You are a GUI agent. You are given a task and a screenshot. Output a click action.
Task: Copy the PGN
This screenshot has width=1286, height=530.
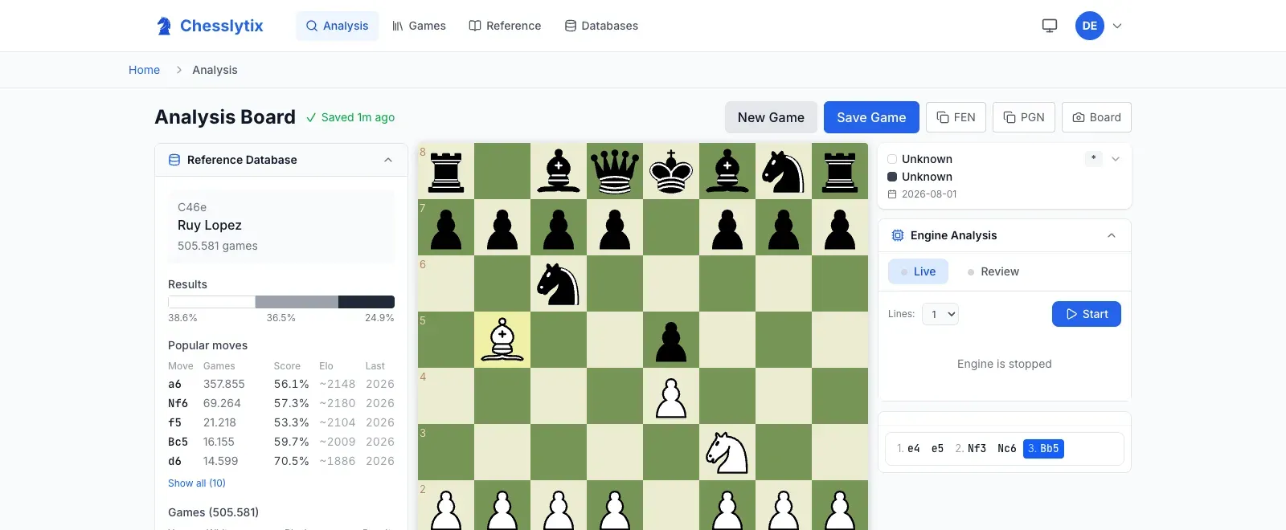pyautogui.click(x=1024, y=117)
